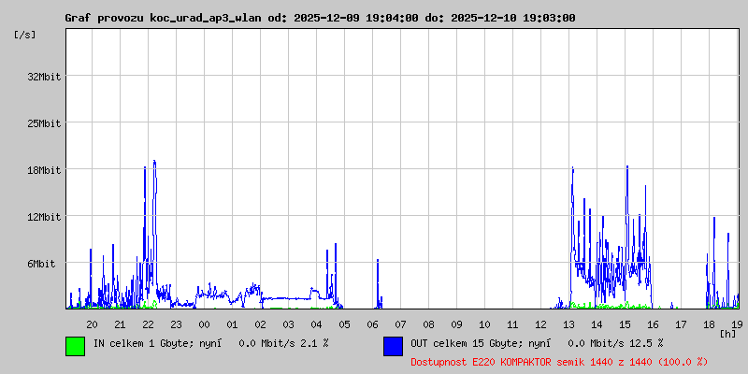Click the '10' hour label on x-axis
Viewport: 748px width, 374px height.
484,324
